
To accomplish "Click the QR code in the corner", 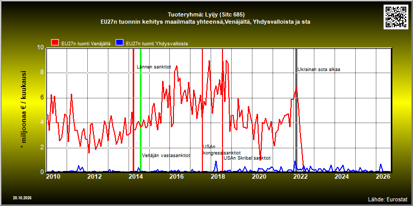I will [396, 17].
